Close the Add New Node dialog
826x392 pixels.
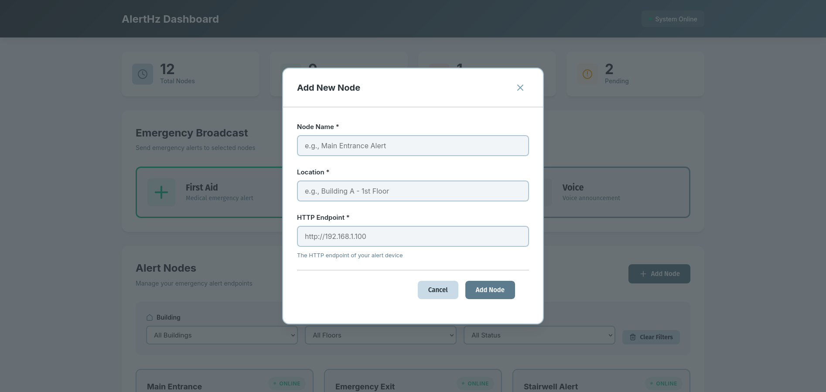520,88
